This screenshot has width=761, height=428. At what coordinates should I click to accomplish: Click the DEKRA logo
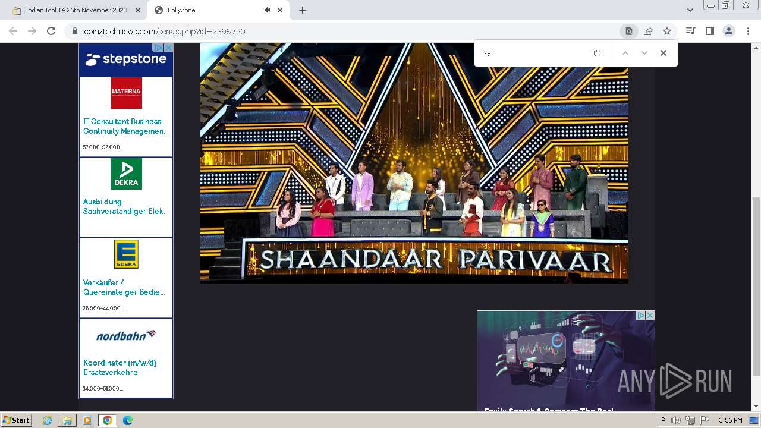click(126, 174)
